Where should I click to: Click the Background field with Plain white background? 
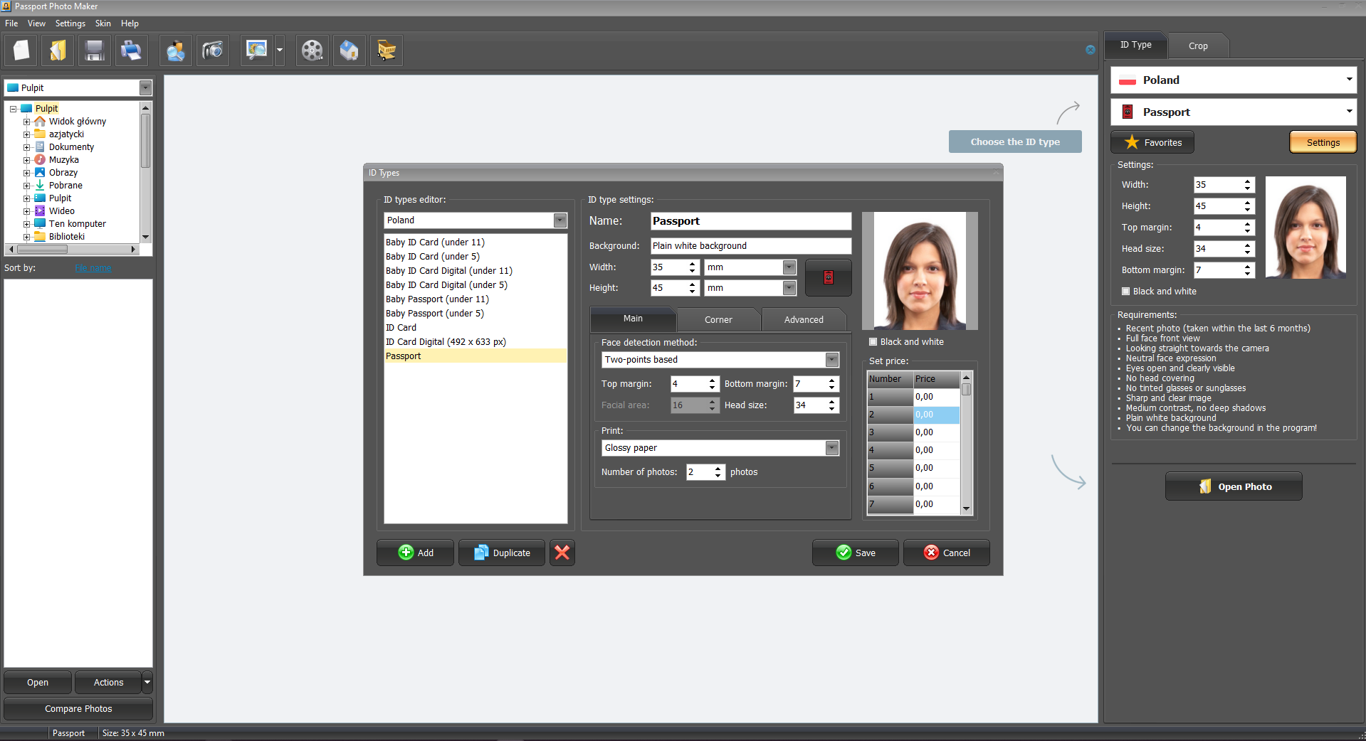[x=751, y=246]
